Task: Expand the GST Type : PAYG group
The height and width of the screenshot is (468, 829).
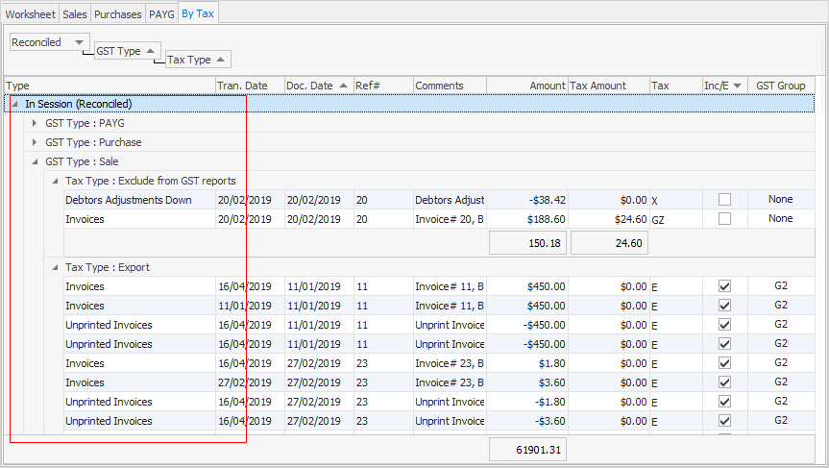Action: pos(36,123)
